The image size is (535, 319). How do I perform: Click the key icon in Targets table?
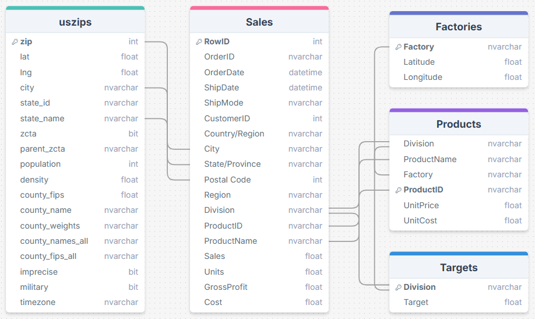pos(398,288)
